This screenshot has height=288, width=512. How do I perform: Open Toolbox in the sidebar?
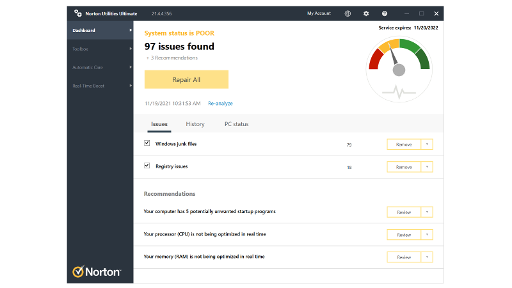tap(100, 49)
